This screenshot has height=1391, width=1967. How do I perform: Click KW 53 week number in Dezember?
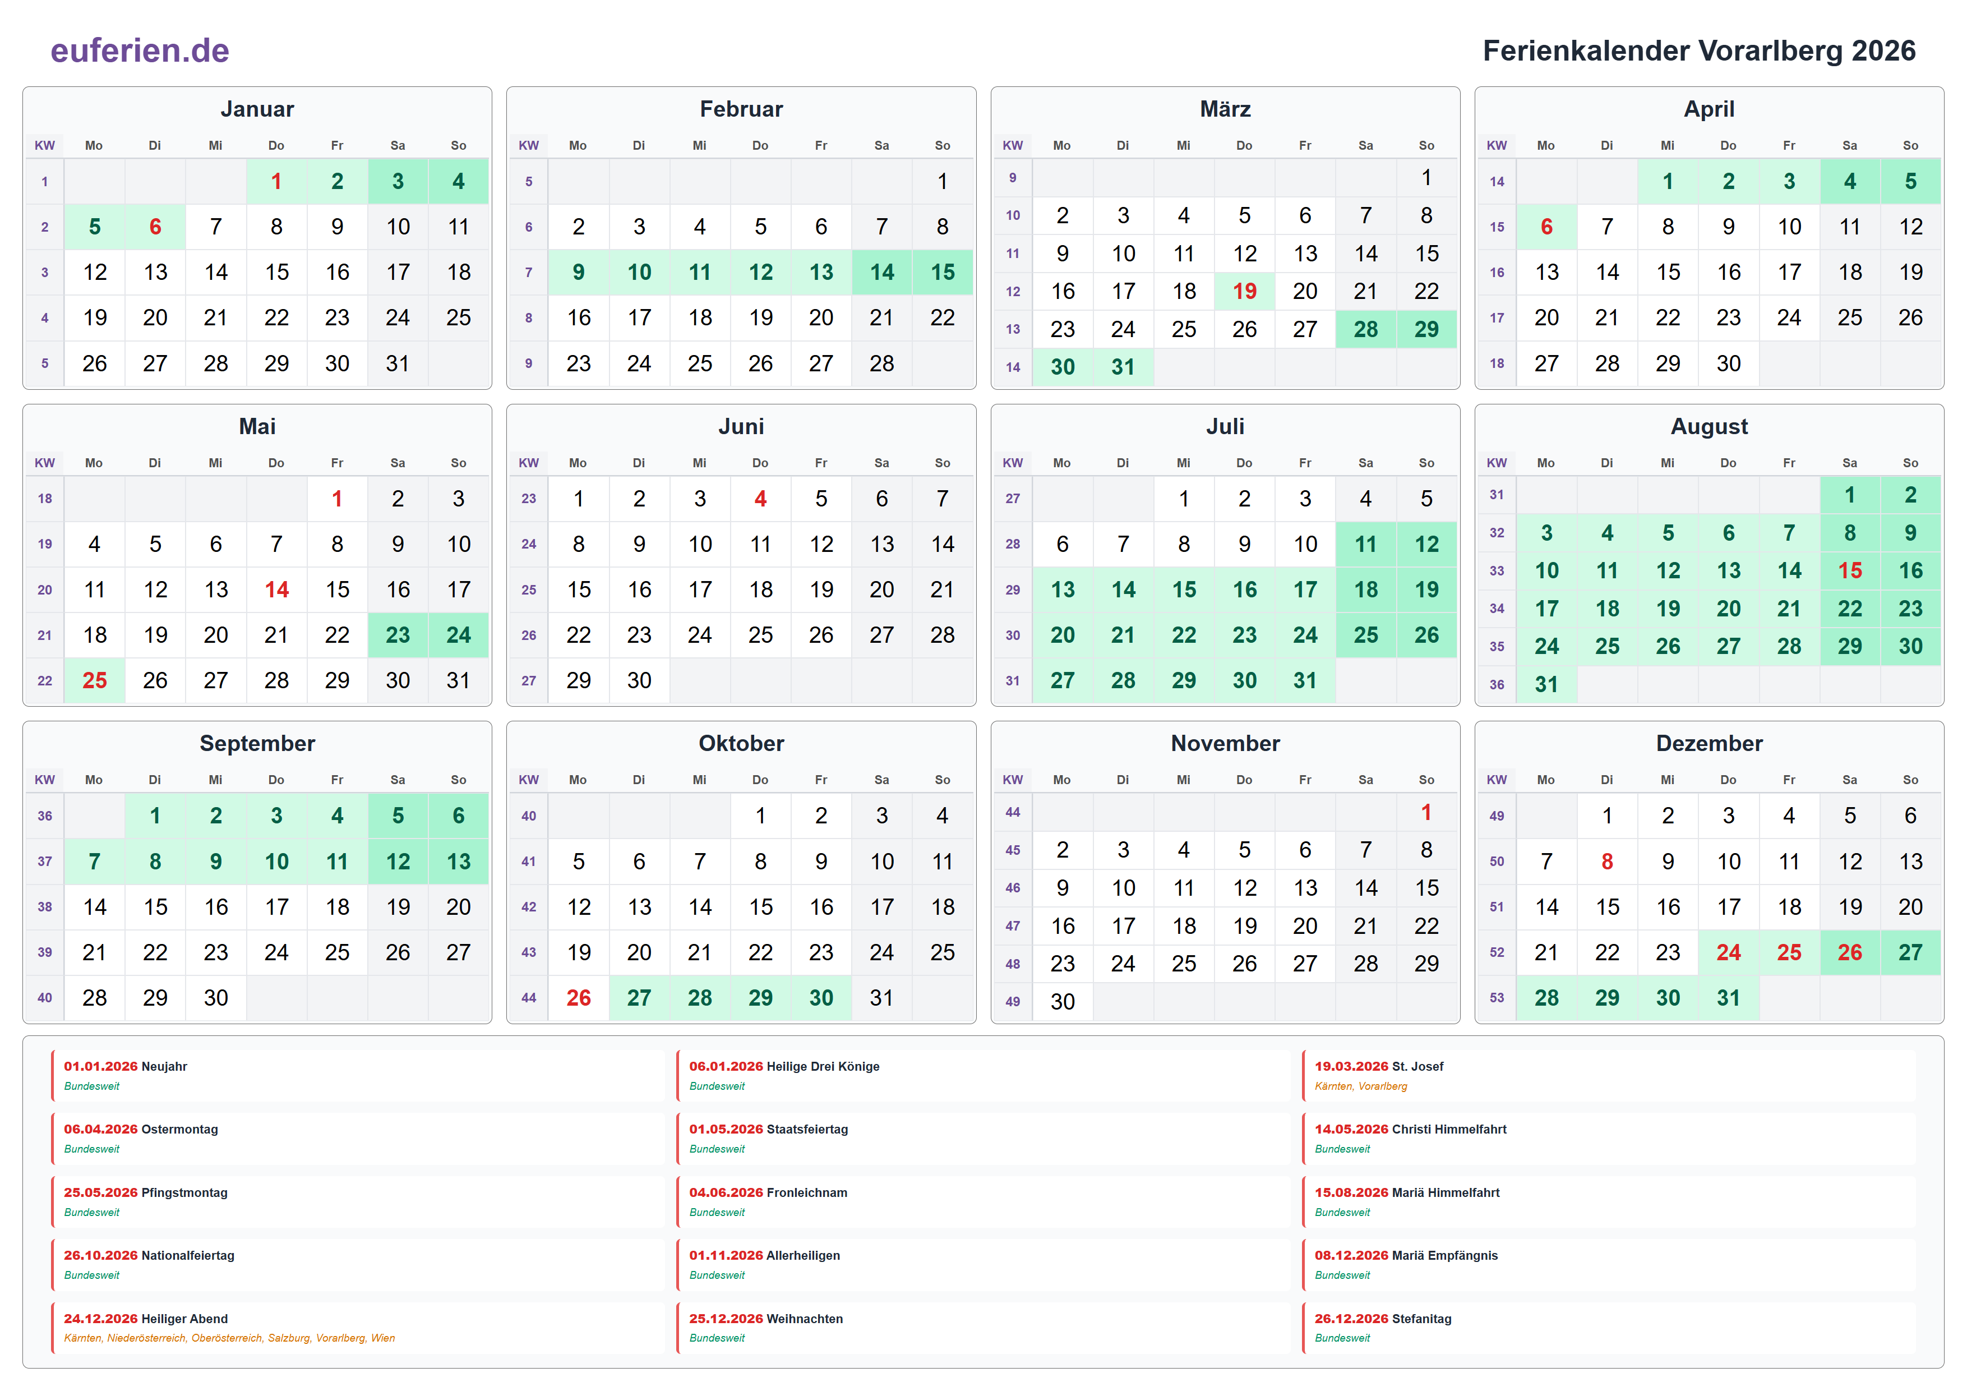point(1497,998)
